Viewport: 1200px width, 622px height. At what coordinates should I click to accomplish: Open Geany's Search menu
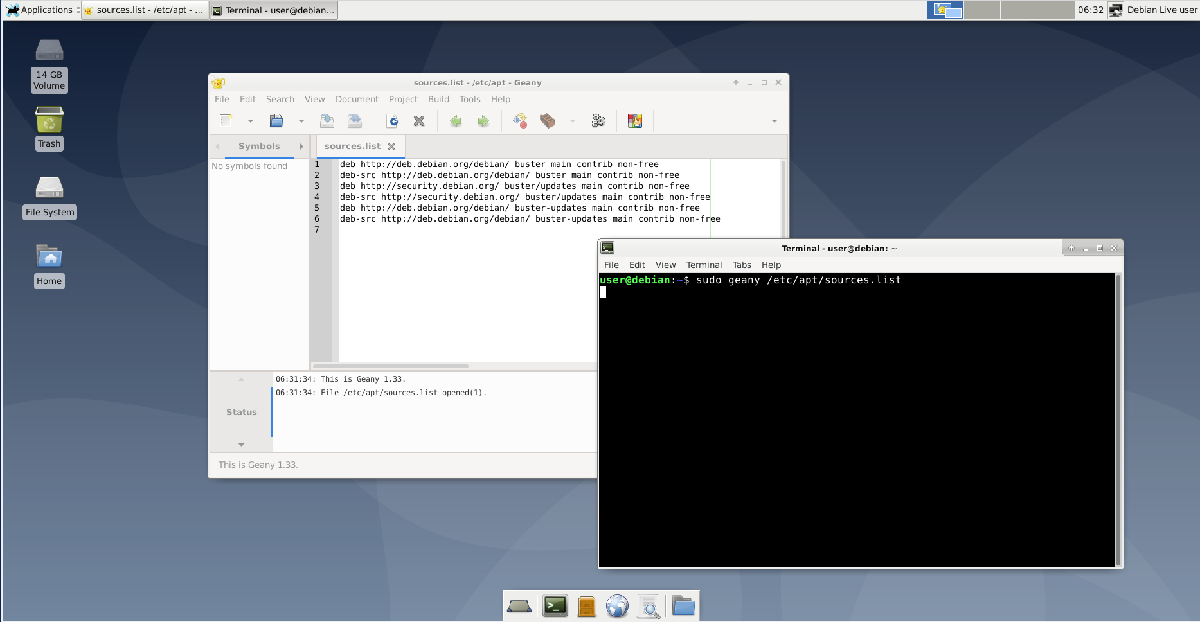[x=280, y=99]
